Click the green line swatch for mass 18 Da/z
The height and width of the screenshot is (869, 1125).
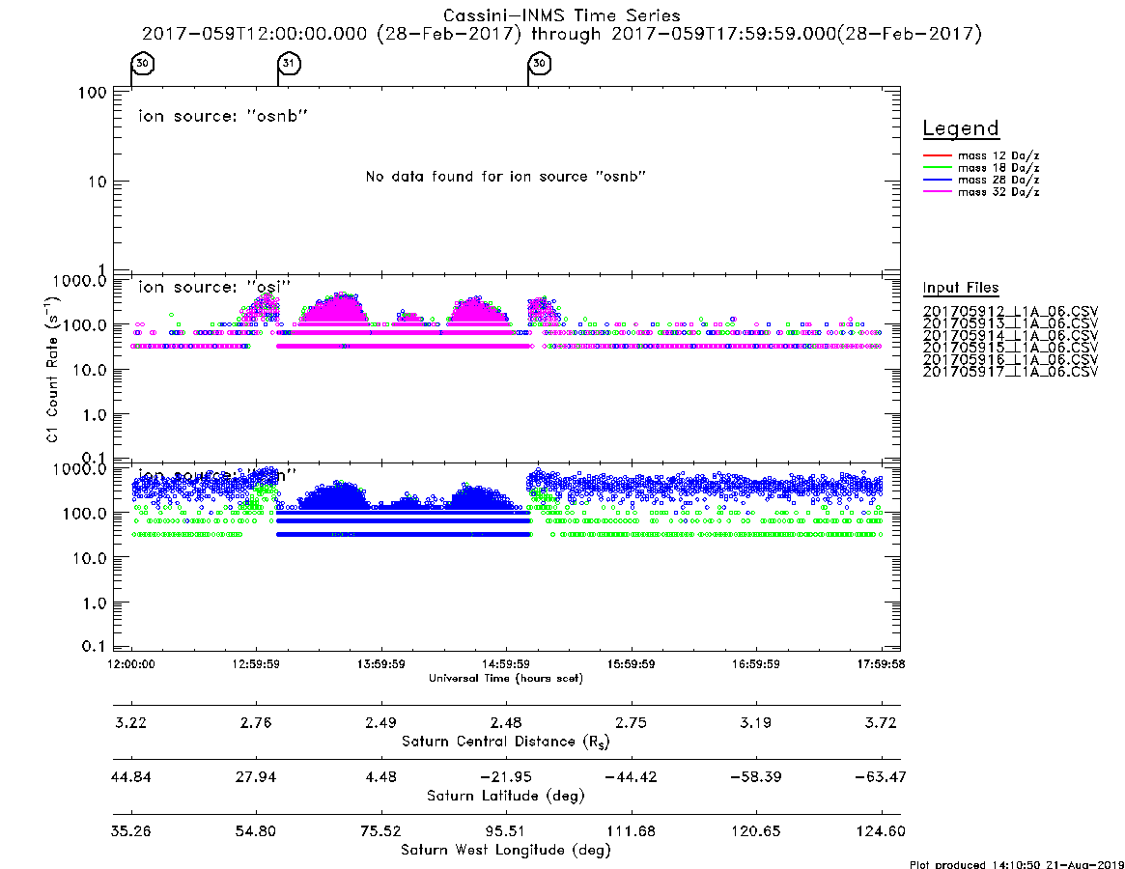938,168
